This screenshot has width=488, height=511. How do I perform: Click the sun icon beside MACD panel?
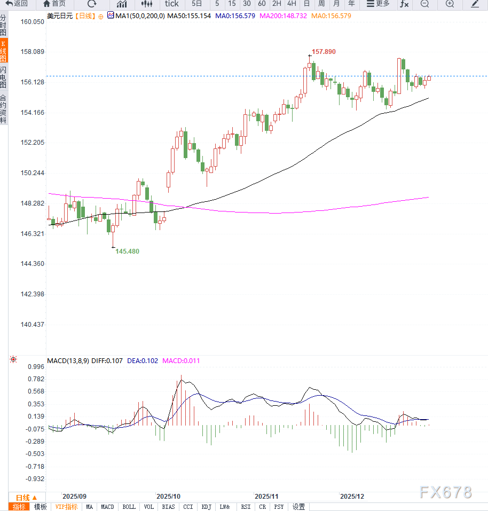click(x=13, y=360)
